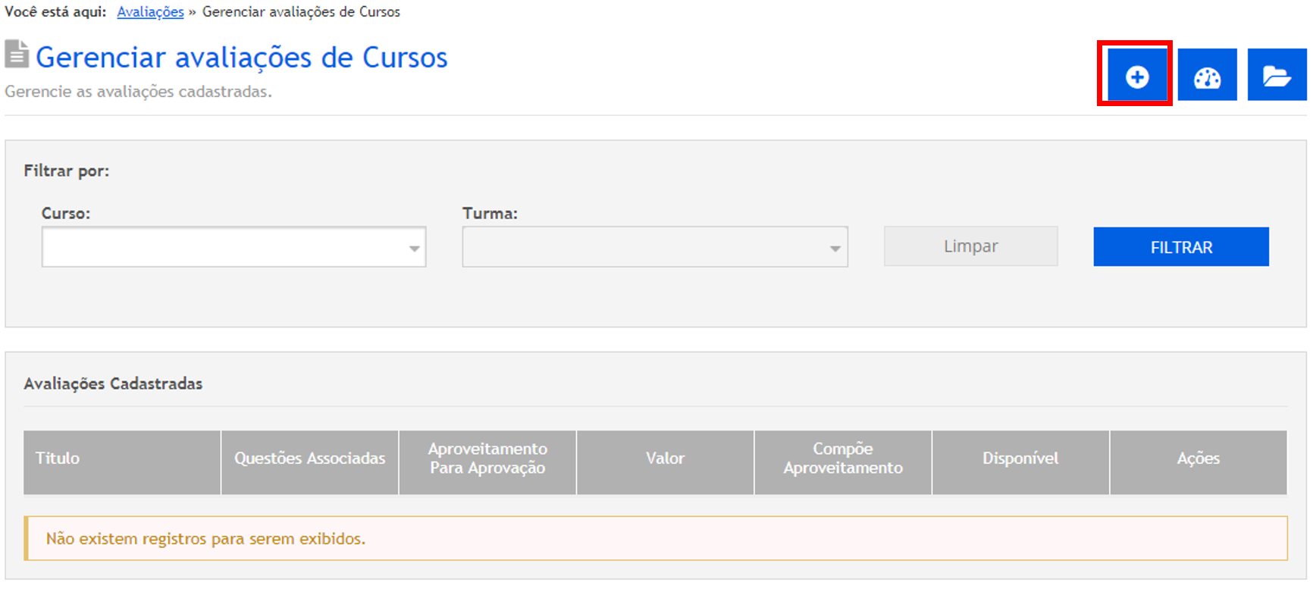Go to Avaliações breadcrumb link

click(150, 12)
